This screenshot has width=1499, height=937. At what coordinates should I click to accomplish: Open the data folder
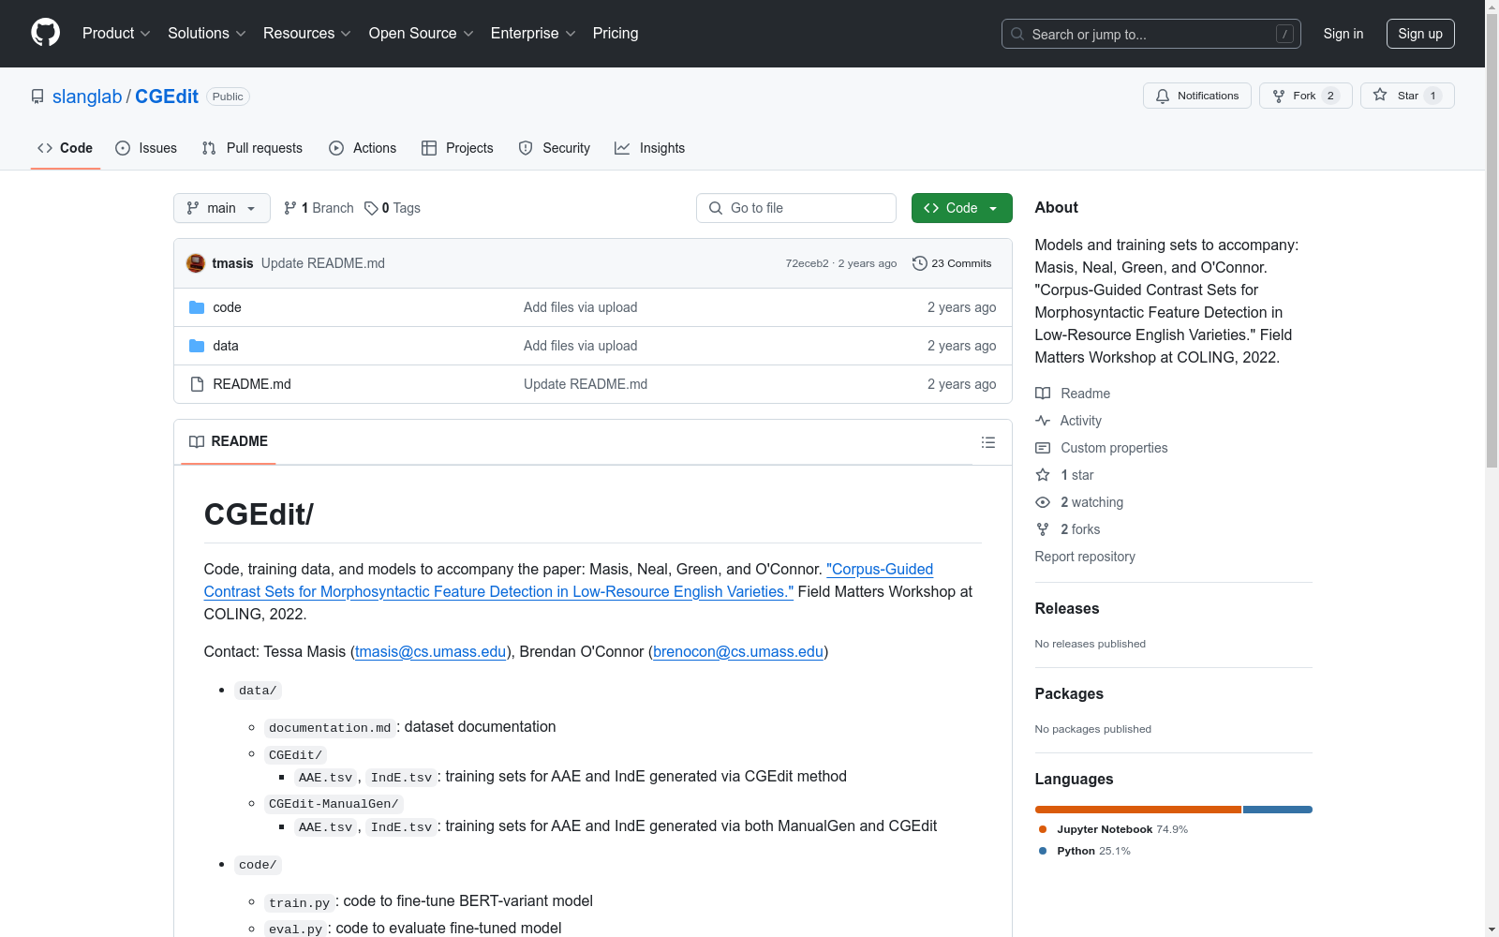tap(226, 346)
